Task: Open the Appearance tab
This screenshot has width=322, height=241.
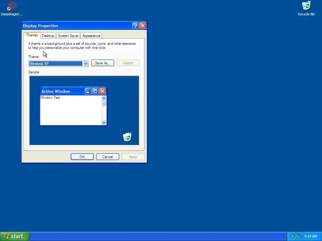Action: [92, 36]
